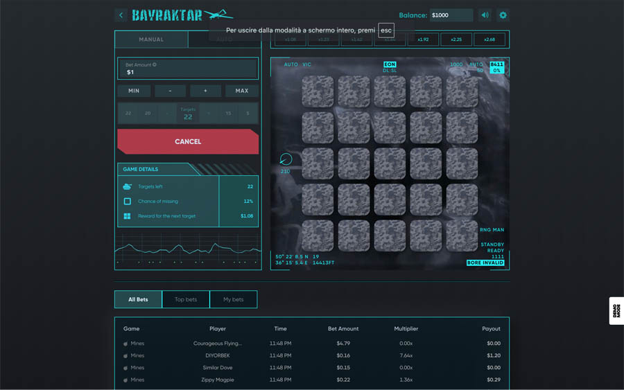The width and height of the screenshot is (624, 390).
Task: Click the Targets 22 center selector
Action: [188, 114]
